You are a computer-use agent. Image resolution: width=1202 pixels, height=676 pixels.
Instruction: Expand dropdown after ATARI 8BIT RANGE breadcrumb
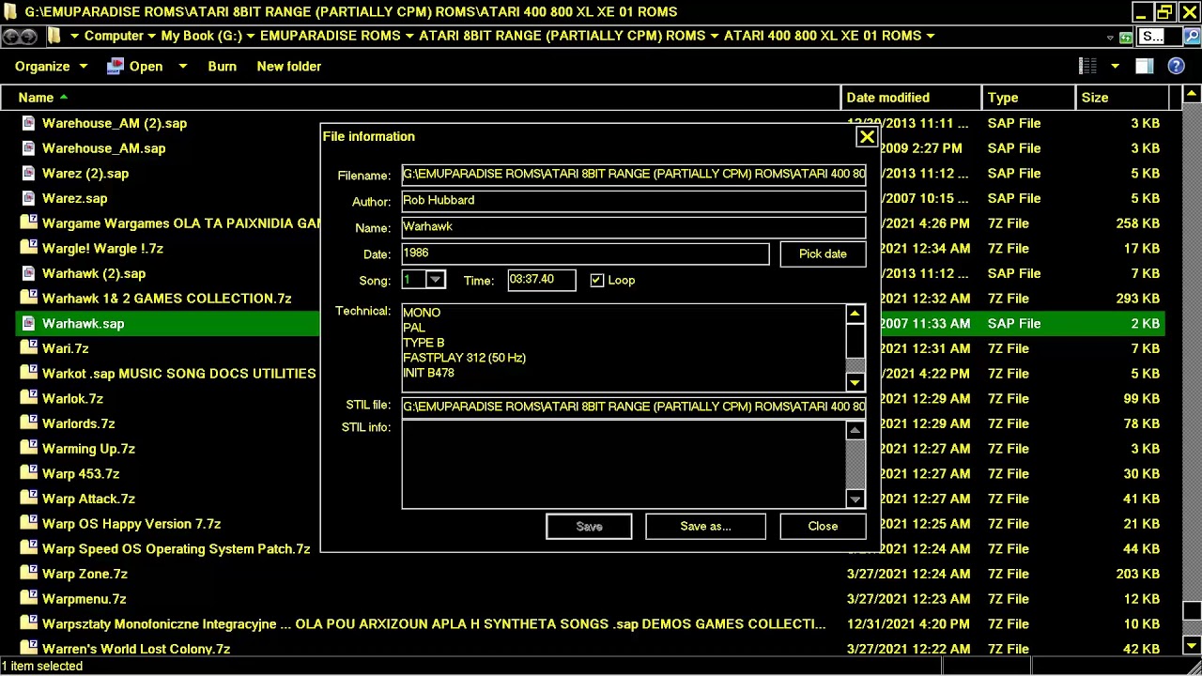tap(714, 36)
